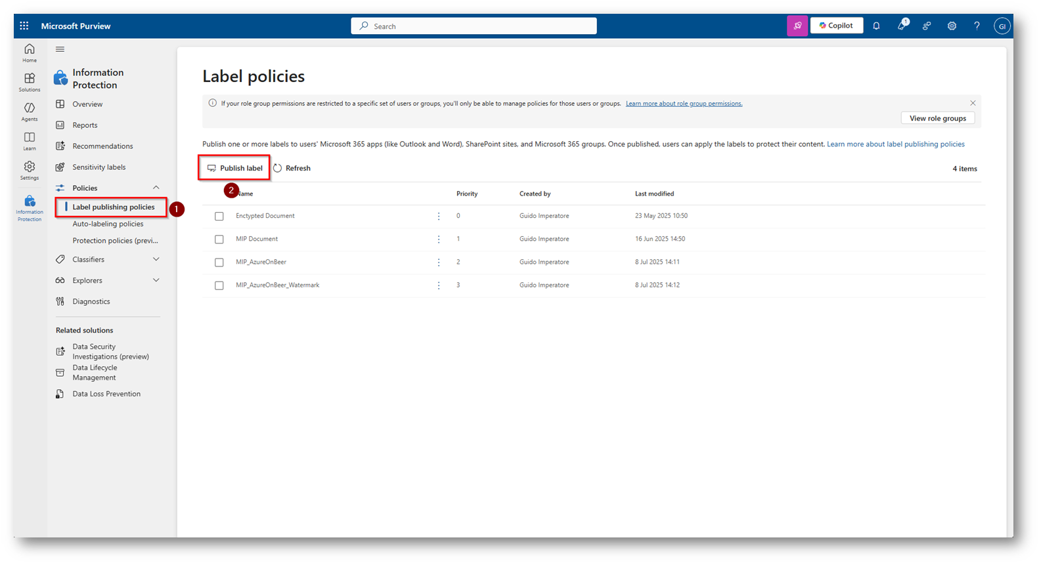Click the View role groups button

pyautogui.click(x=937, y=118)
